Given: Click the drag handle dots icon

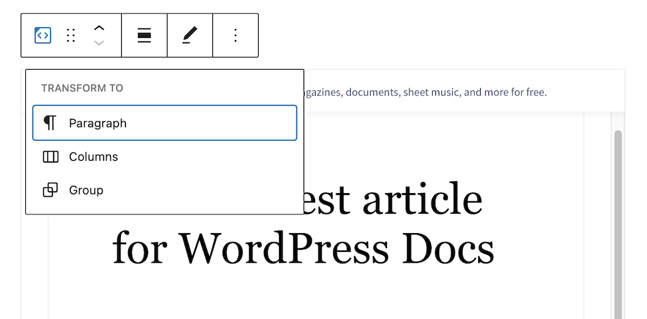Looking at the screenshot, I should [71, 36].
